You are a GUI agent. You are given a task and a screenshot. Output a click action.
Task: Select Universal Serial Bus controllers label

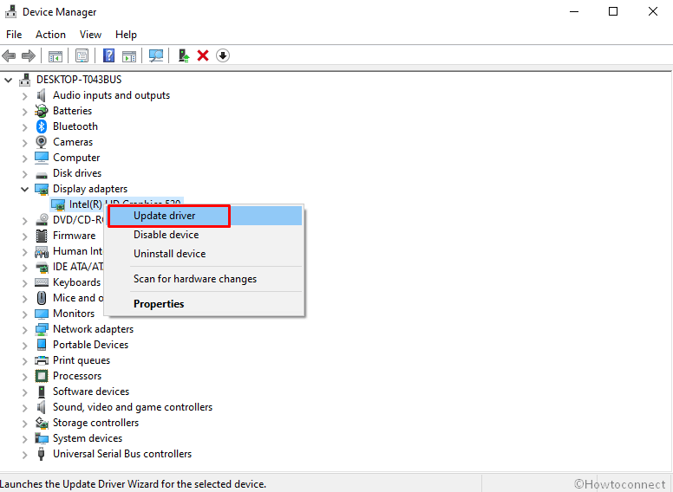click(122, 453)
